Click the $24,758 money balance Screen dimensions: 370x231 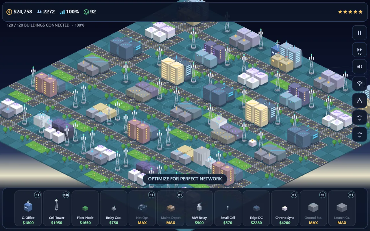pos(19,12)
